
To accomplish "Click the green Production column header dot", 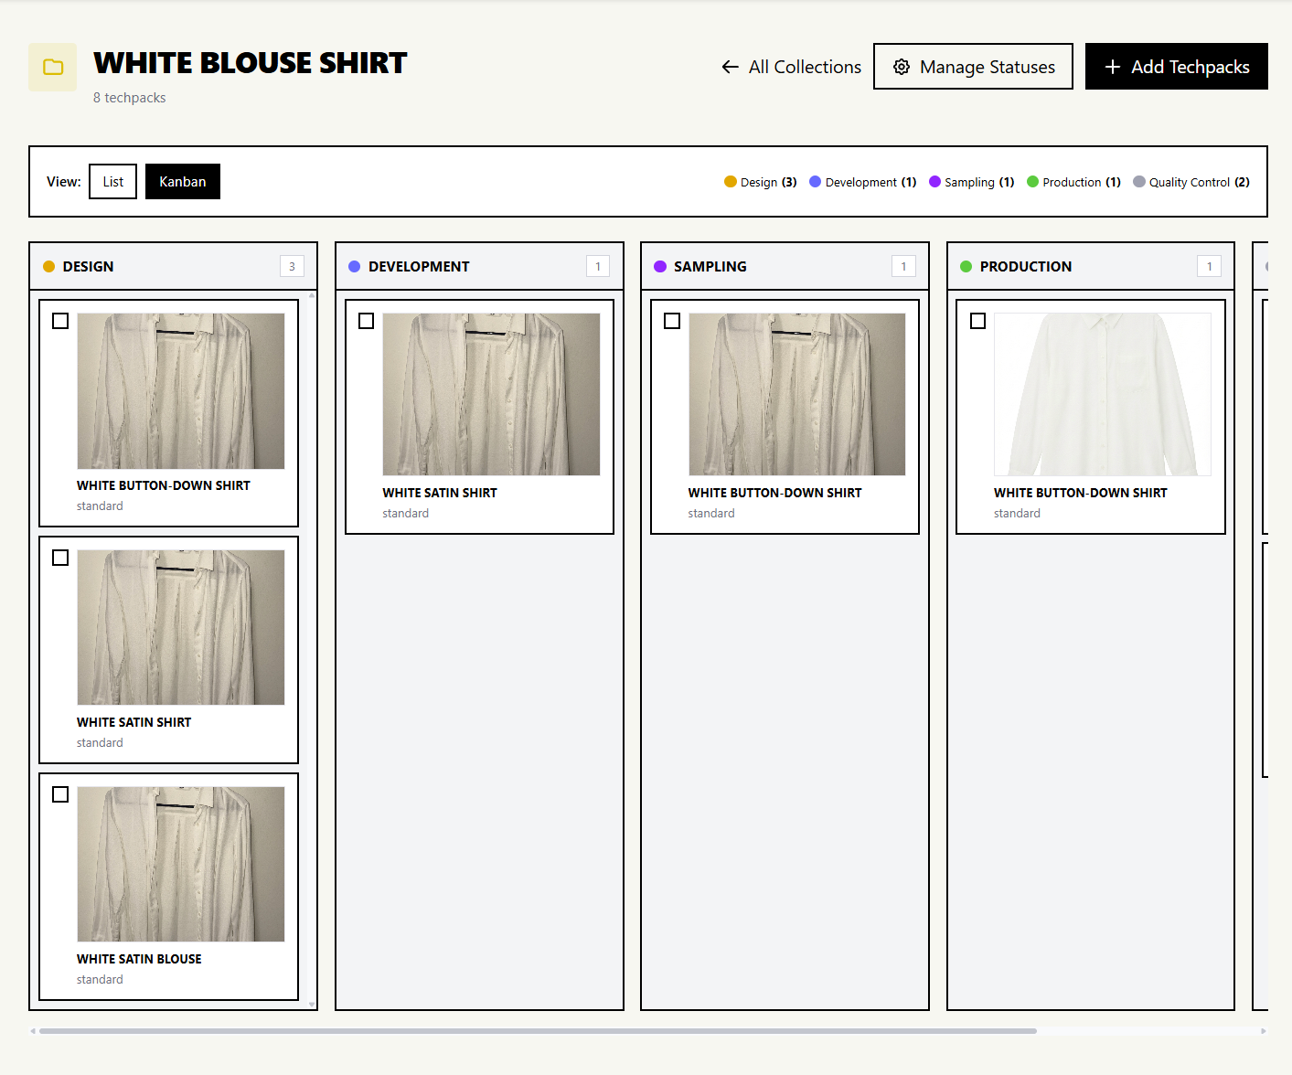I will tap(966, 267).
